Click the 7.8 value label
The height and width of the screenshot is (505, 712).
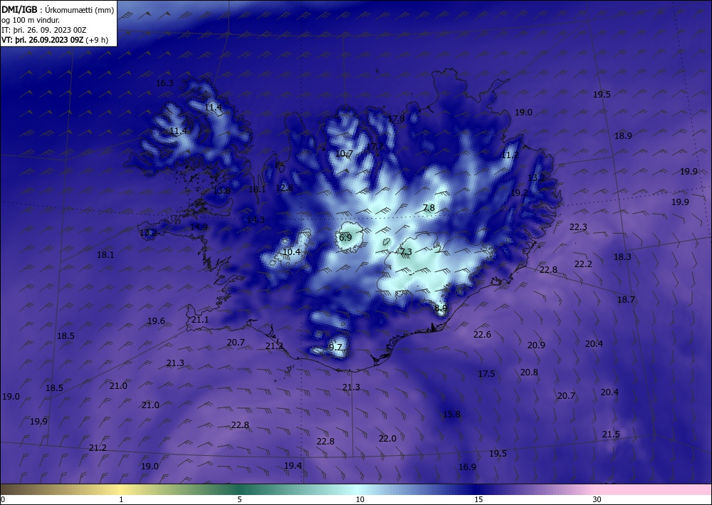point(429,207)
